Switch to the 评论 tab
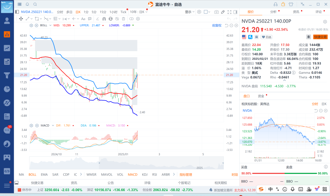Viewport: 330px width, 196px height. pyautogui.click(x=319, y=12)
